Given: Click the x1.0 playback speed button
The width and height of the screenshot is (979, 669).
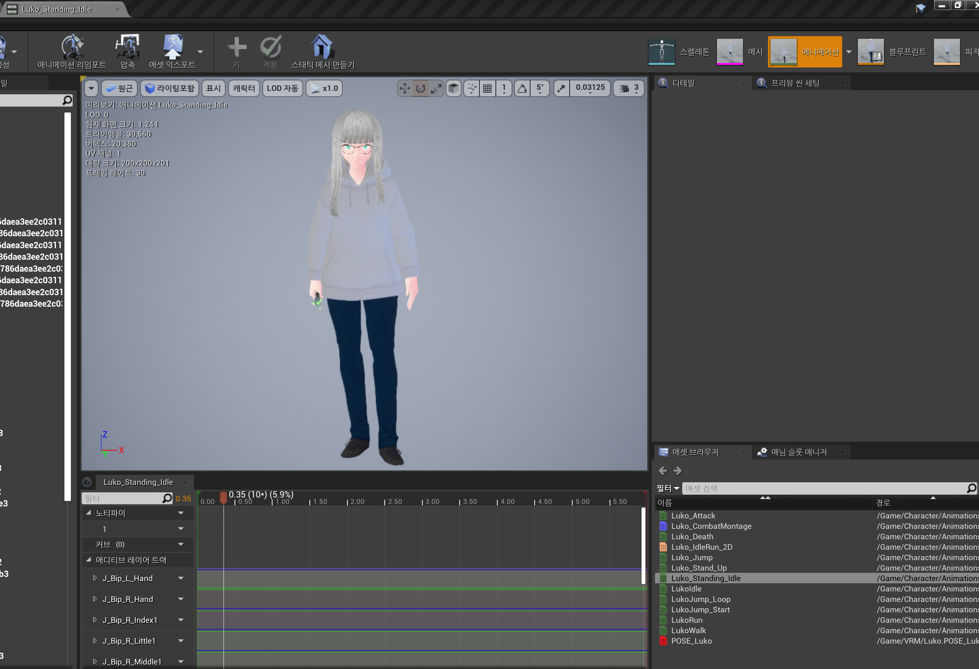Looking at the screenshot, I should tap(324, 88).
